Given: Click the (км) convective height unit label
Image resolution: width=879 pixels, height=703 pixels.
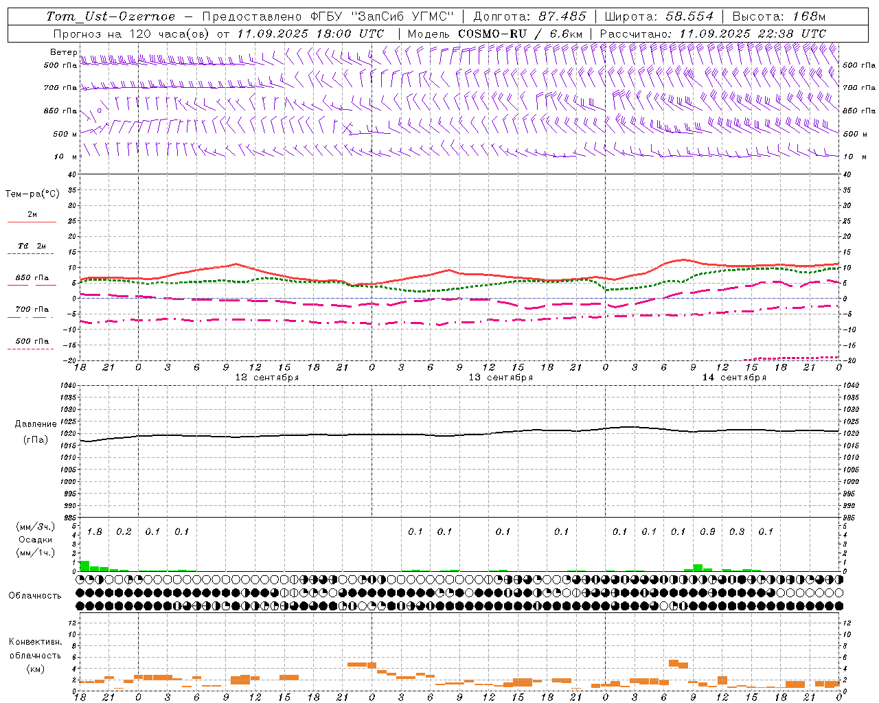Looking at the screenshot, I should (35, 669).
